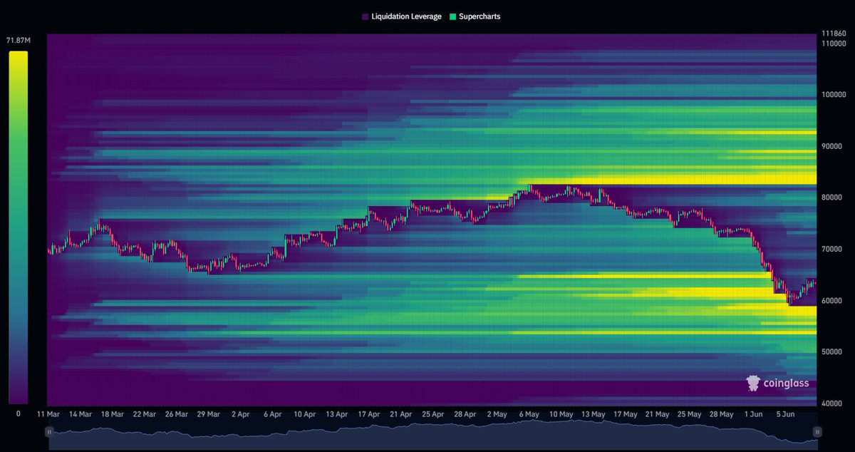The width and height of the screenshot is (855, 452).
Task: Click the 2 May date axis label
Action: point(497,414)
